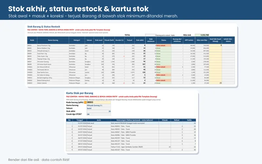Click the Status column header
Viewport: 262px width, 164px height.
(164, 40)
